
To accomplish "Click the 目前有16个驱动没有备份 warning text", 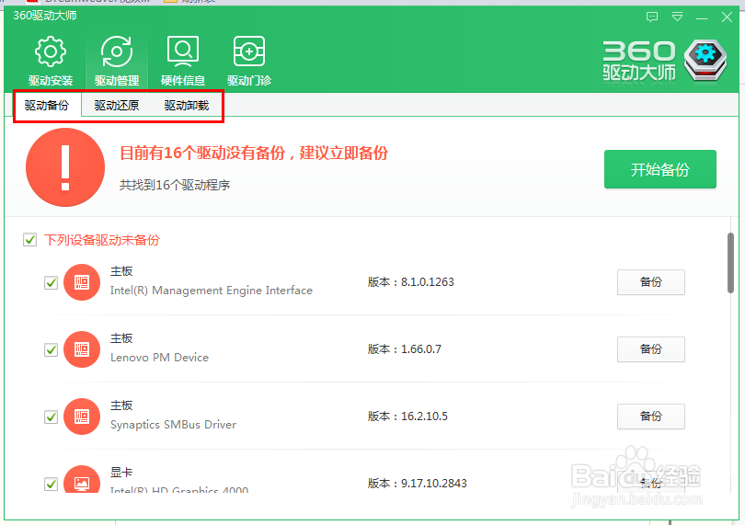I will click(x=254, y=153).
